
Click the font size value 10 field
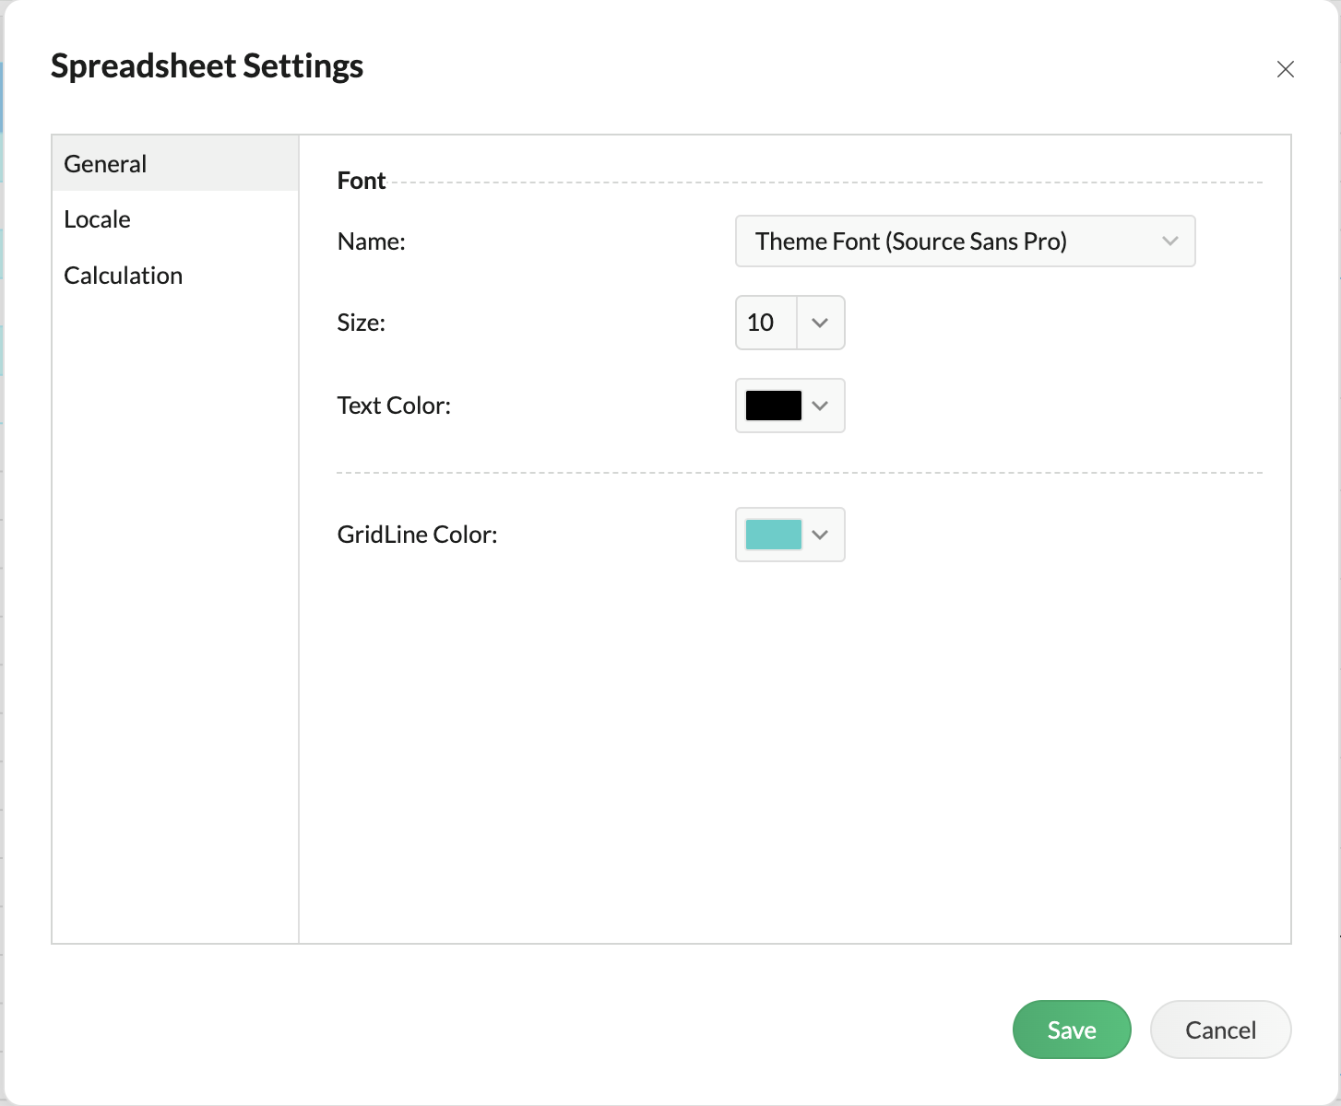[765, 323]
